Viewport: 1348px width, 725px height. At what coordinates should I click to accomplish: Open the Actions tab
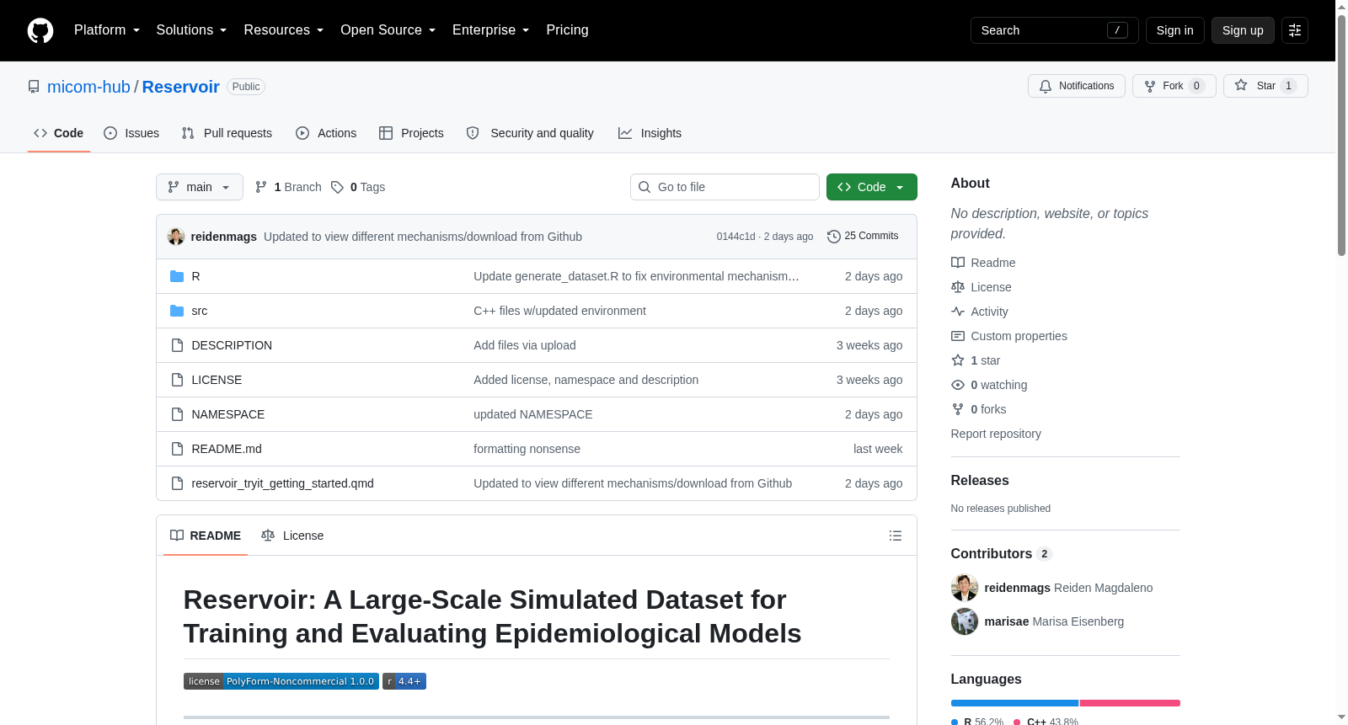pos(326,133)
